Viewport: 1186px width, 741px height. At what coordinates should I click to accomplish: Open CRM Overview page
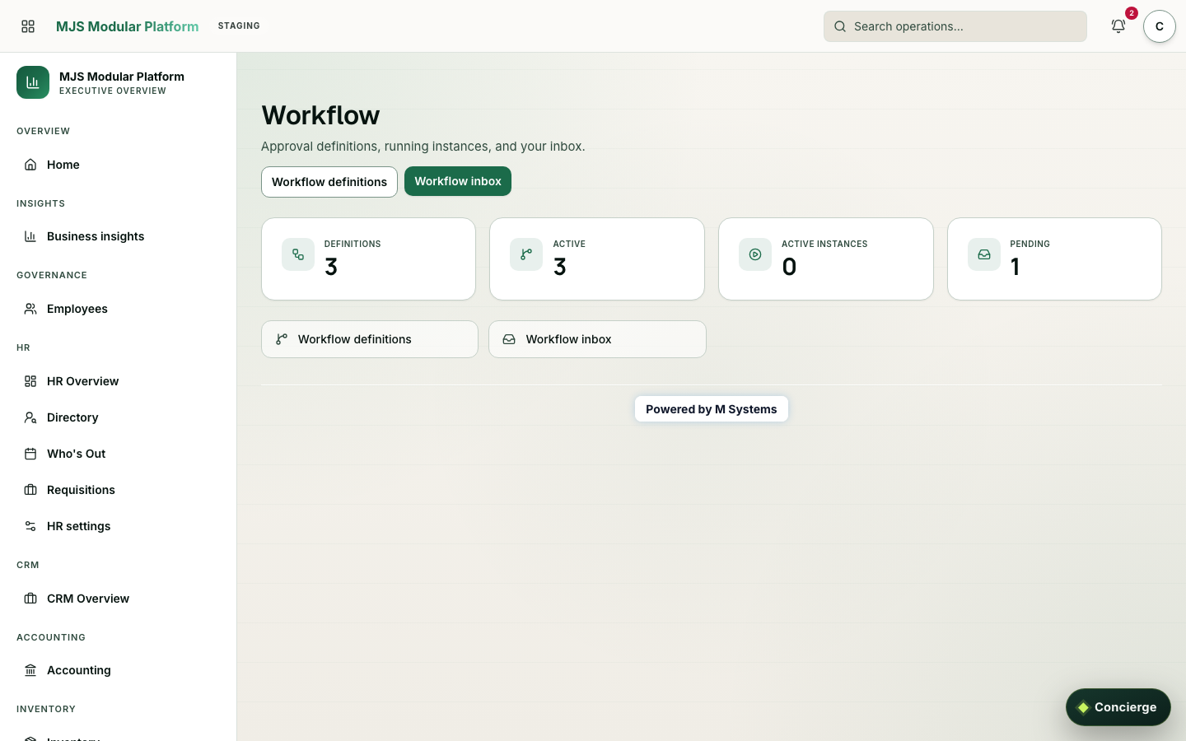coord(118,599)
